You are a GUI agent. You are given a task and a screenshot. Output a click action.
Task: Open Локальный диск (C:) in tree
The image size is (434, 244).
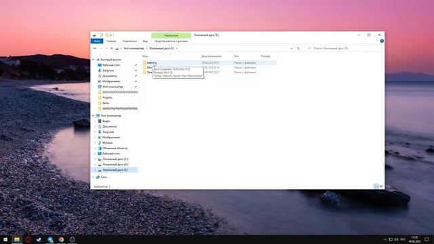tap(115, 159)
